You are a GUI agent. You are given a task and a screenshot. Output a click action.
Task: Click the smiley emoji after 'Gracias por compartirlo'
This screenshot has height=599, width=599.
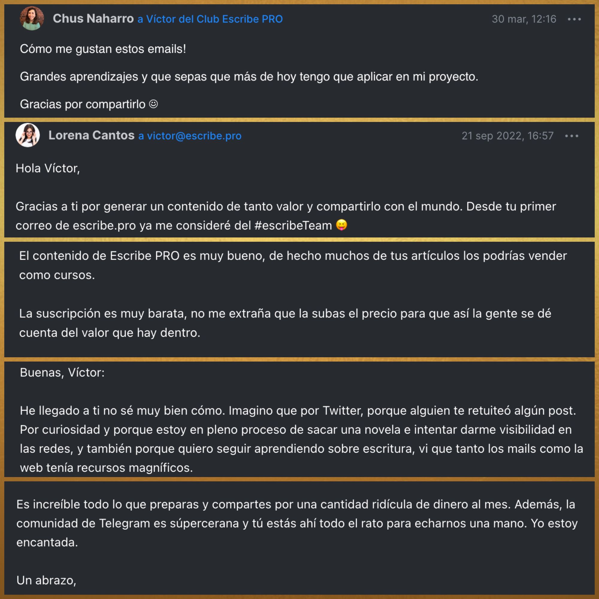[x=153, y=104]
